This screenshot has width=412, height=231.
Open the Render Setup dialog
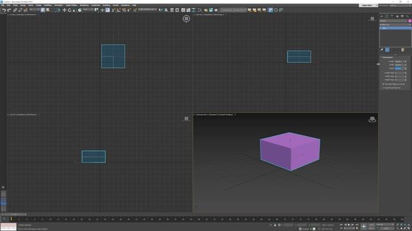tap(206, 10)
